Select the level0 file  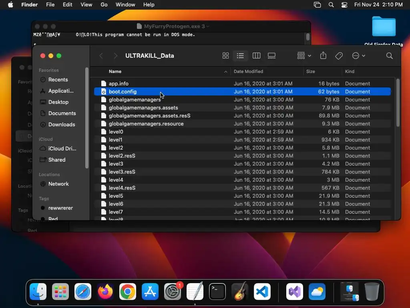pos(242,132)
